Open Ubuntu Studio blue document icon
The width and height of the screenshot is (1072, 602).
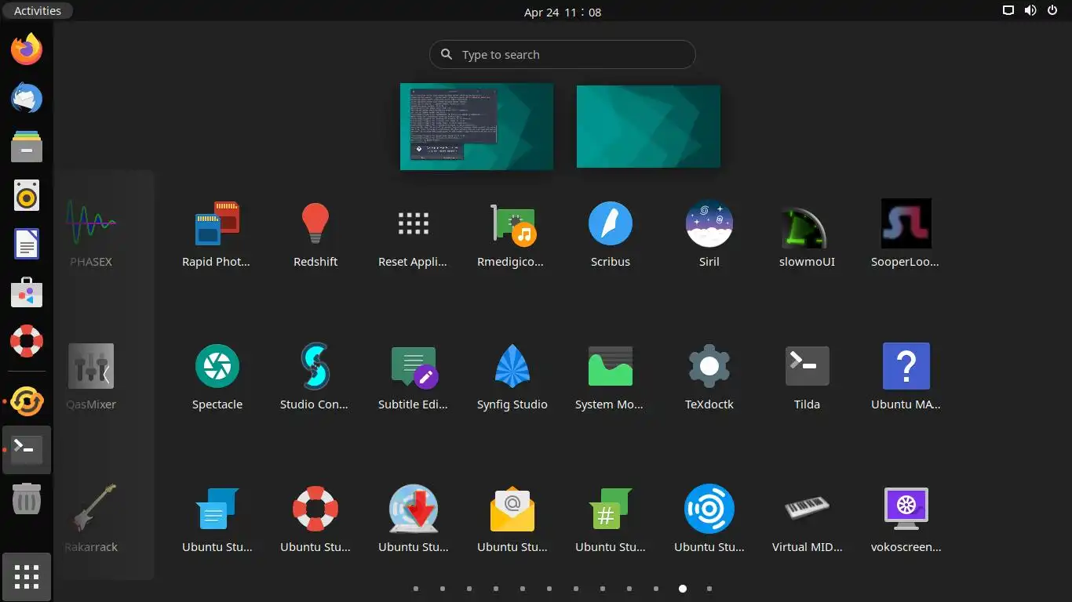tap(217, 518)
